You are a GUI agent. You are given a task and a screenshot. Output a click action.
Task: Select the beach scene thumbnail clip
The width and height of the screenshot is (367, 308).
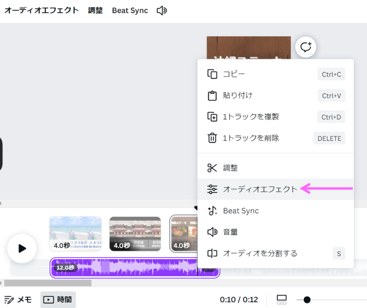click(75, 234)
